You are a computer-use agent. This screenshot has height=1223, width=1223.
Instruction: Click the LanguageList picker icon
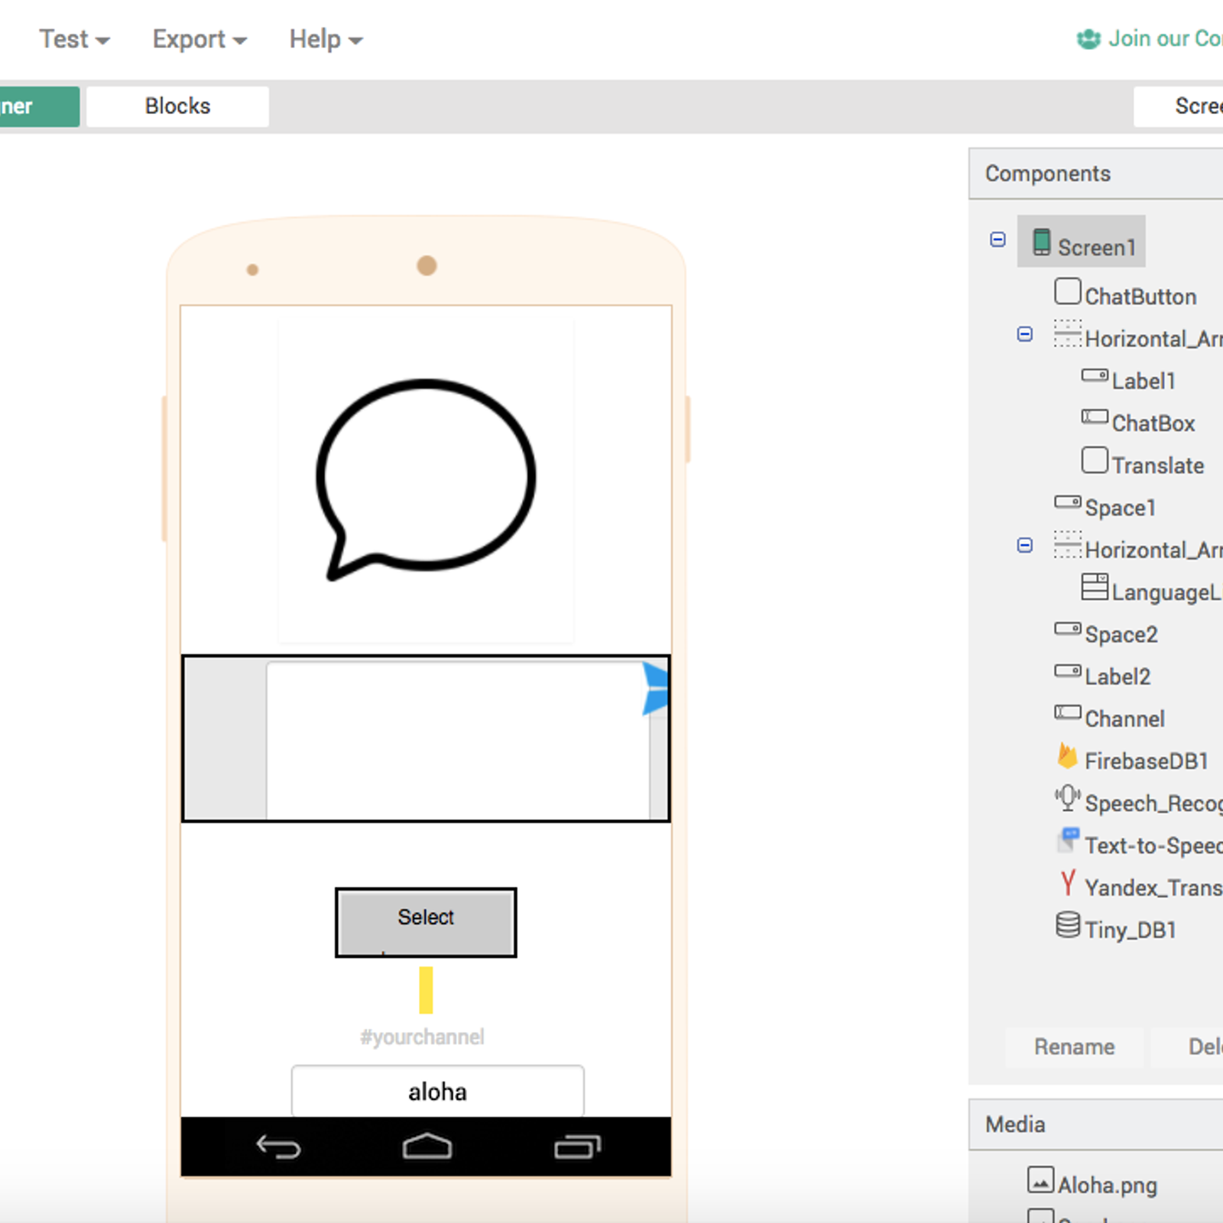pyautogui.click(x=1095, y=586)
